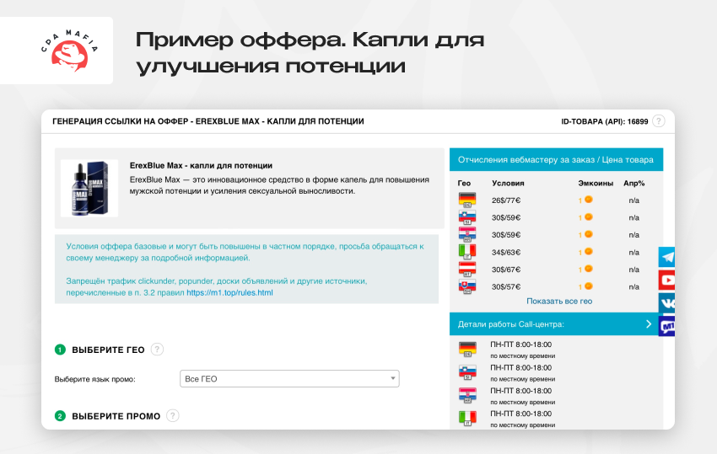Expand Детали работы Call-центра chevron
The width and height of the screenshot is (717, 454).
point(649,323)
